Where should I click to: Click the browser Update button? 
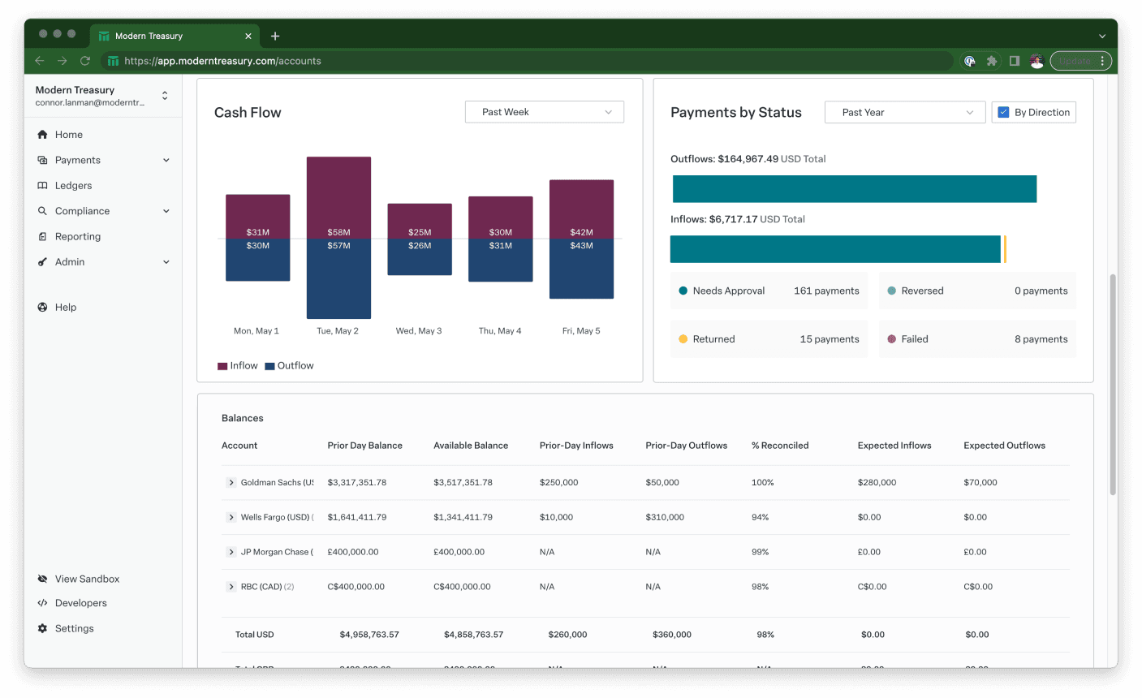pos(1075,61)
